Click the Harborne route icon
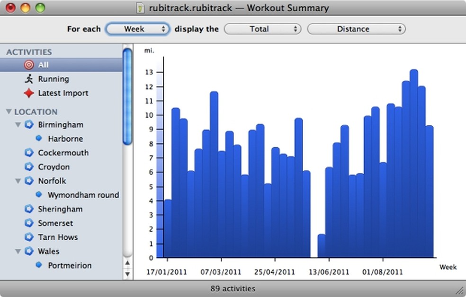Viewport: 466px width, 297px height. coord(39,138)
